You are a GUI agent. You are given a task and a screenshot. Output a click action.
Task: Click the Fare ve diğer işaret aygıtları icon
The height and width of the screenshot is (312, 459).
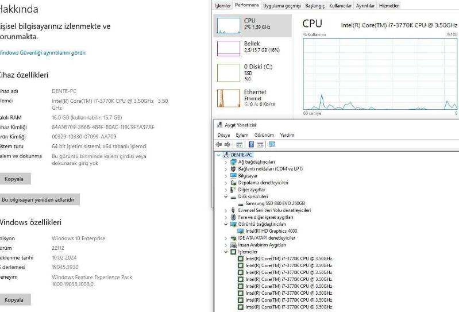click(x=233, y=217)
